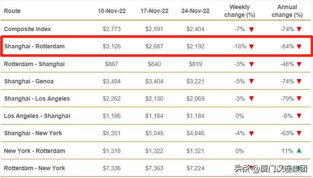Click the Annual change (%) column header
The image size is (313, 178).
click(287, 11)
